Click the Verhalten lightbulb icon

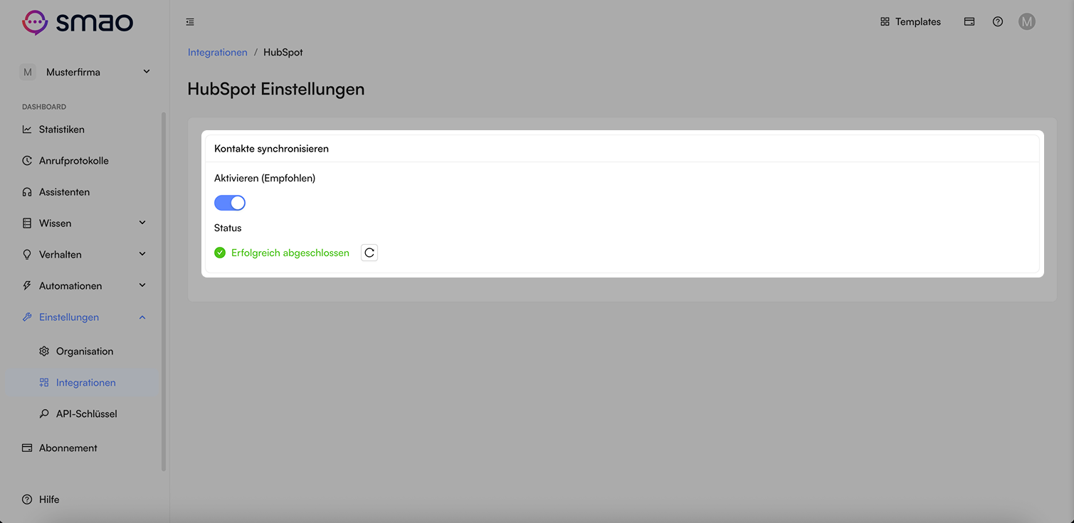(27, 255)
